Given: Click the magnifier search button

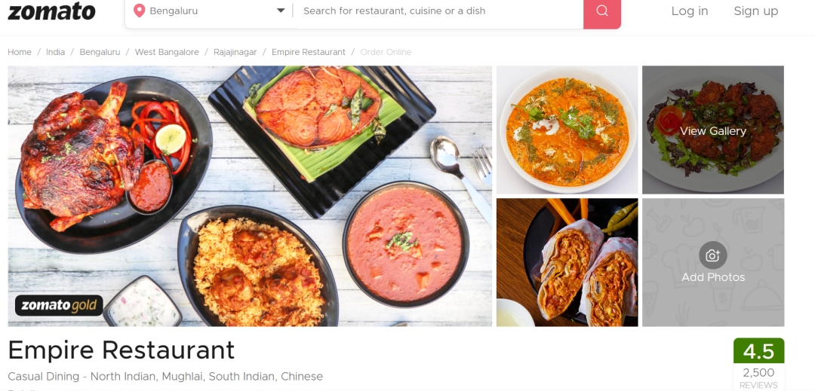Looking at the screenshot, I should (x=602, y=11).
